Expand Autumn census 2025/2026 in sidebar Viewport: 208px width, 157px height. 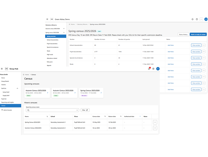pyautogui.click(x=64, y=29)
